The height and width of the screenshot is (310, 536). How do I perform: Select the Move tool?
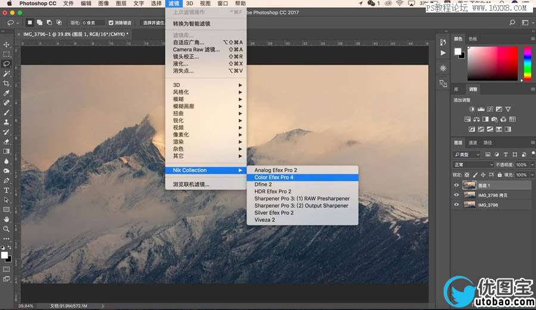6,45
